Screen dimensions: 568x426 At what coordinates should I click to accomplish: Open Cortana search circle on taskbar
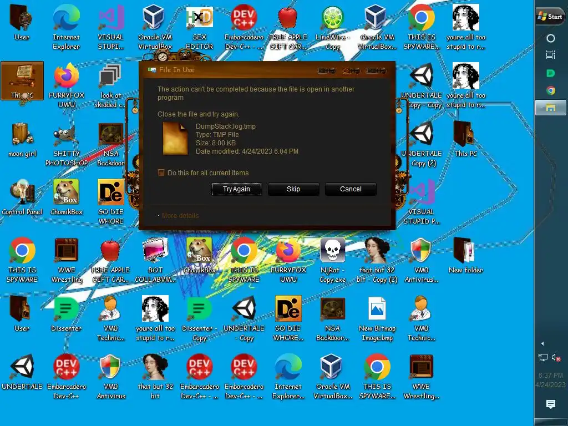click(x=551, y=38)
